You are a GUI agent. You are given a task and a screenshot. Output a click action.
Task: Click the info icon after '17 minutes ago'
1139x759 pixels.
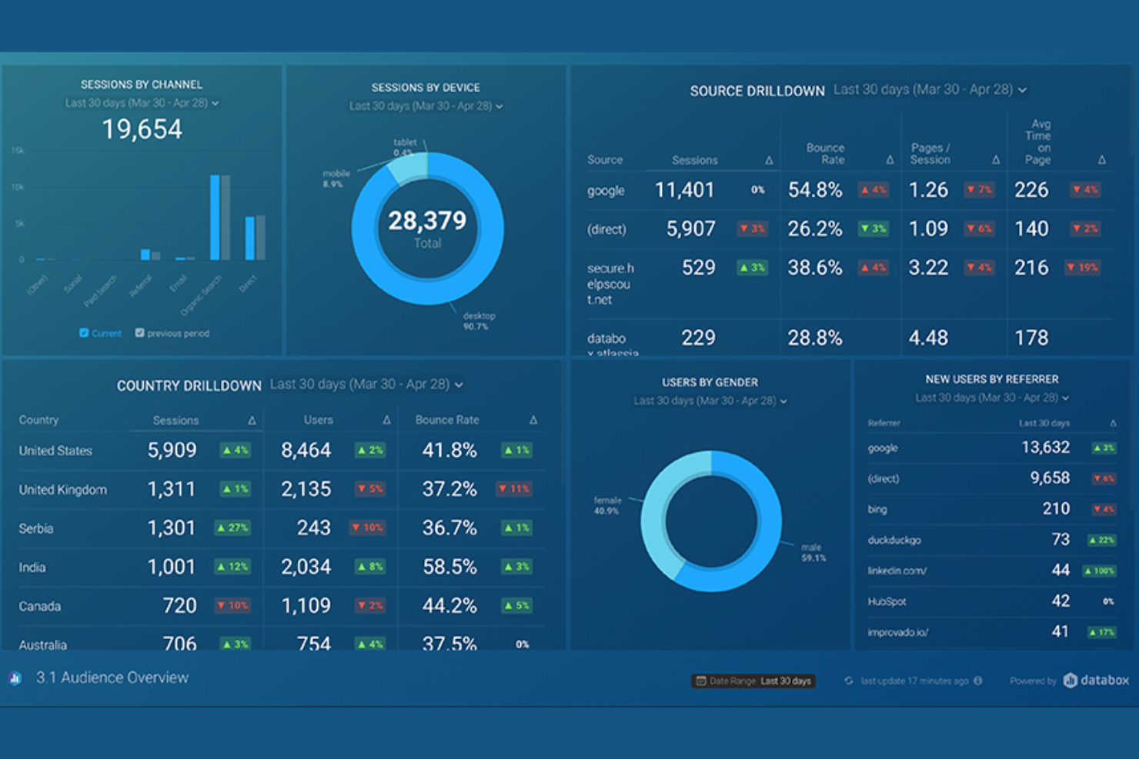point(978,681)
